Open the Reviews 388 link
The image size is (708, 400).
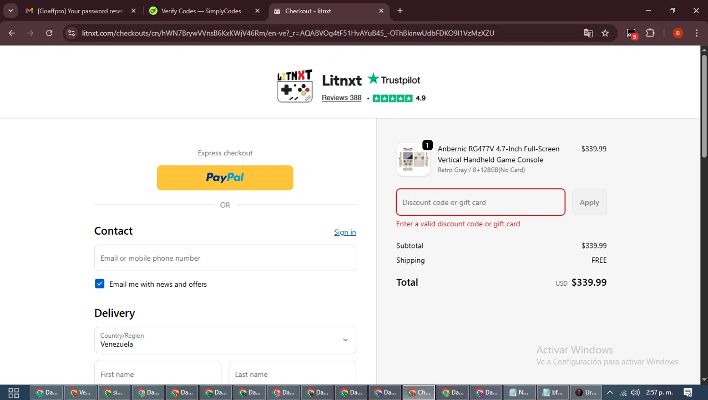341,98
